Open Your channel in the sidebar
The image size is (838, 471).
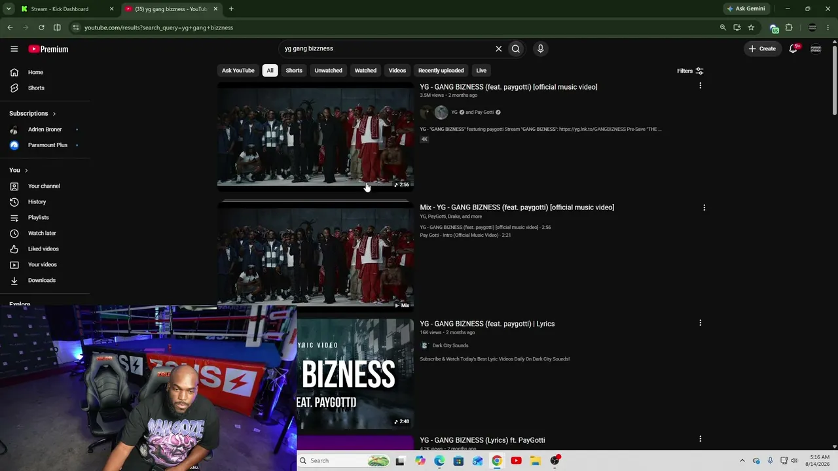point(45,186)
